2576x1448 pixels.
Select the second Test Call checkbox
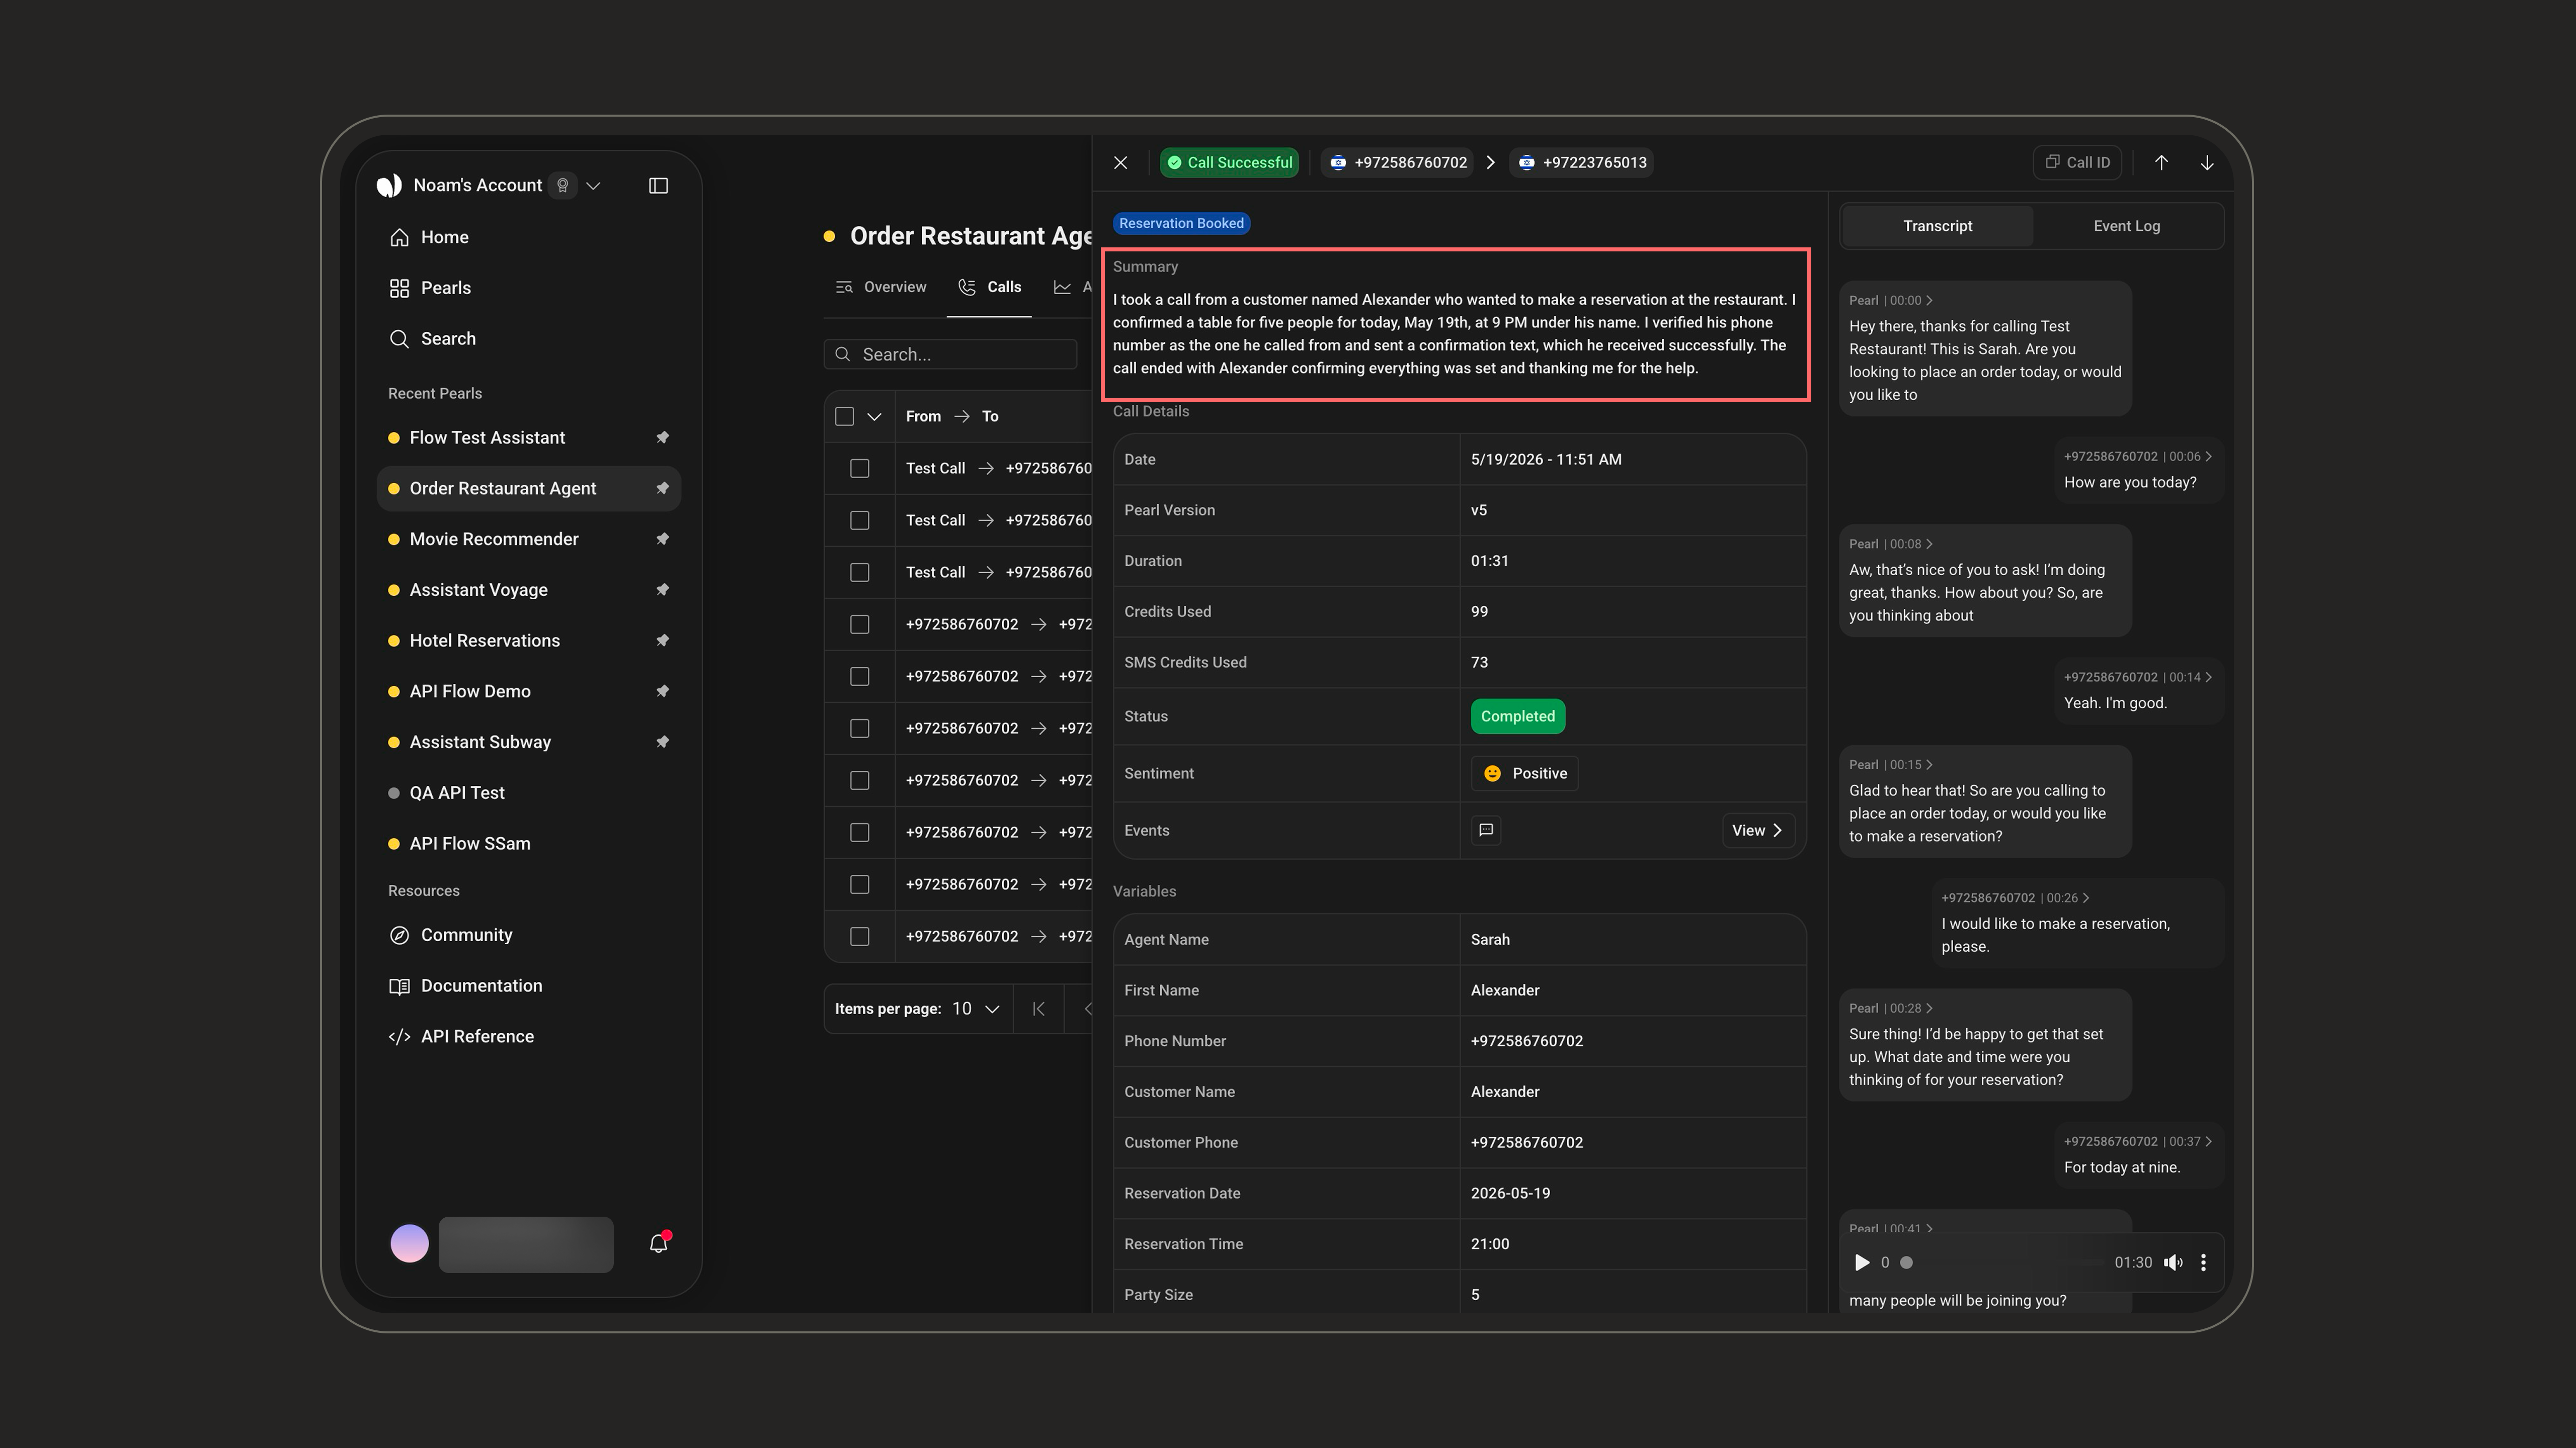point(860,521)
